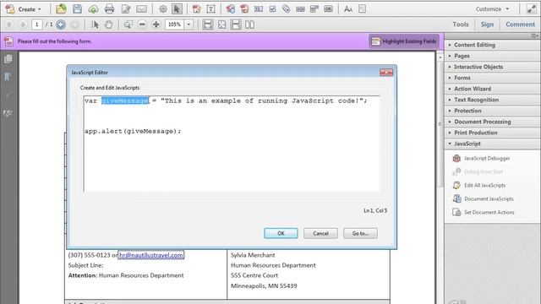This screenshot has height=304, width=541.
Task: Click the Hand pan tool icon
Action: (109, 24)
